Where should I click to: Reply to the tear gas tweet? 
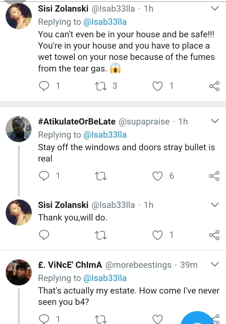click(44, 86)
